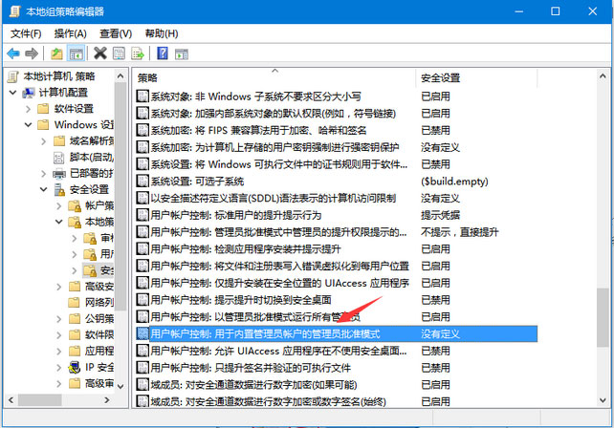Sort by the 策略 column header
The image size is (614, 428).
tap(274, 77)
